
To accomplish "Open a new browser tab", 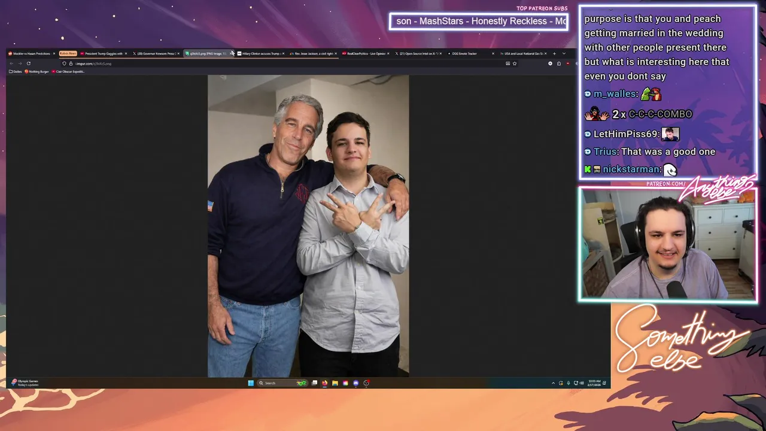I will point(554,53).
